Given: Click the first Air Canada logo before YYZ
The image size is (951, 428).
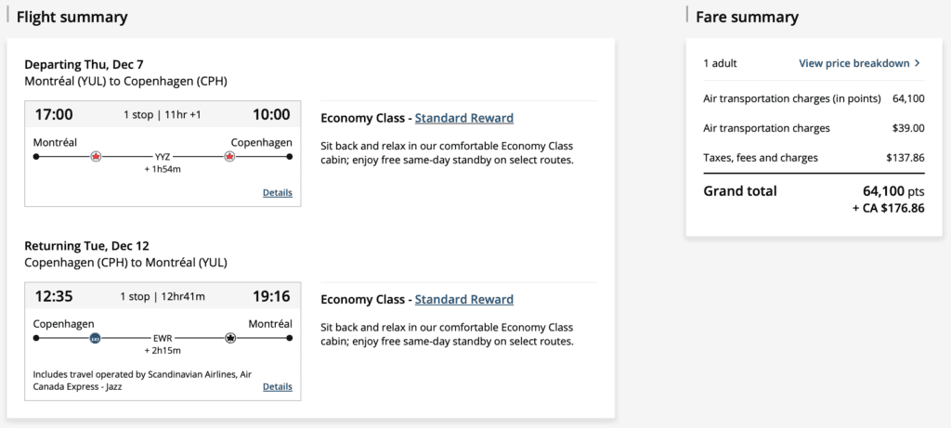Looking at the screenshot, I should click(x=96, y=157).
